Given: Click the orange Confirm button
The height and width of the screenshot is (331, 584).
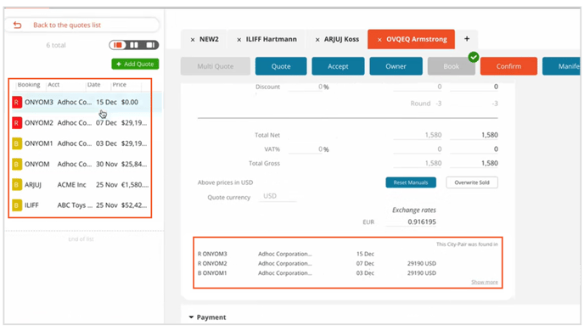Looking at the screenshot, I should point(508,66).
